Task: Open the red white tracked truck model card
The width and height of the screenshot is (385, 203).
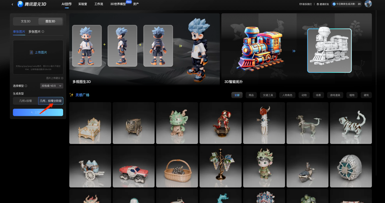Action: click(x=134, y=166)
